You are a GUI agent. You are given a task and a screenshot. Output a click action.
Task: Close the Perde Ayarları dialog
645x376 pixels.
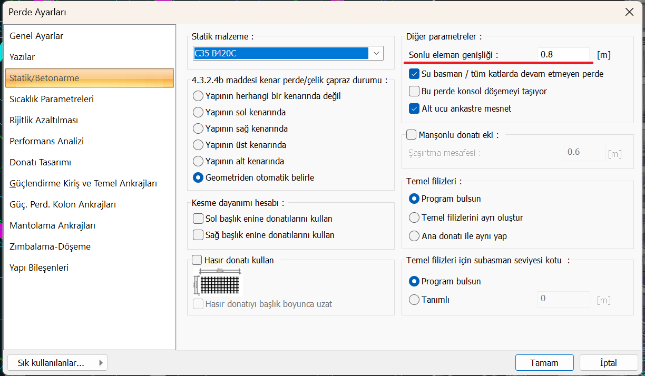629,12
